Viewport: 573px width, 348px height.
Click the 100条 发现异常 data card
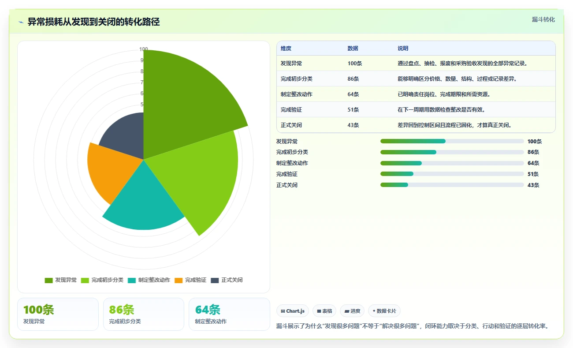(58, 314)
